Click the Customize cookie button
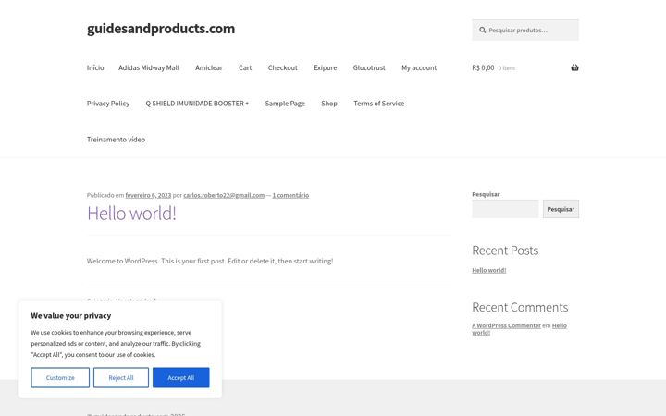This screenshot has width=666, height=416. (x=60, y=378)
